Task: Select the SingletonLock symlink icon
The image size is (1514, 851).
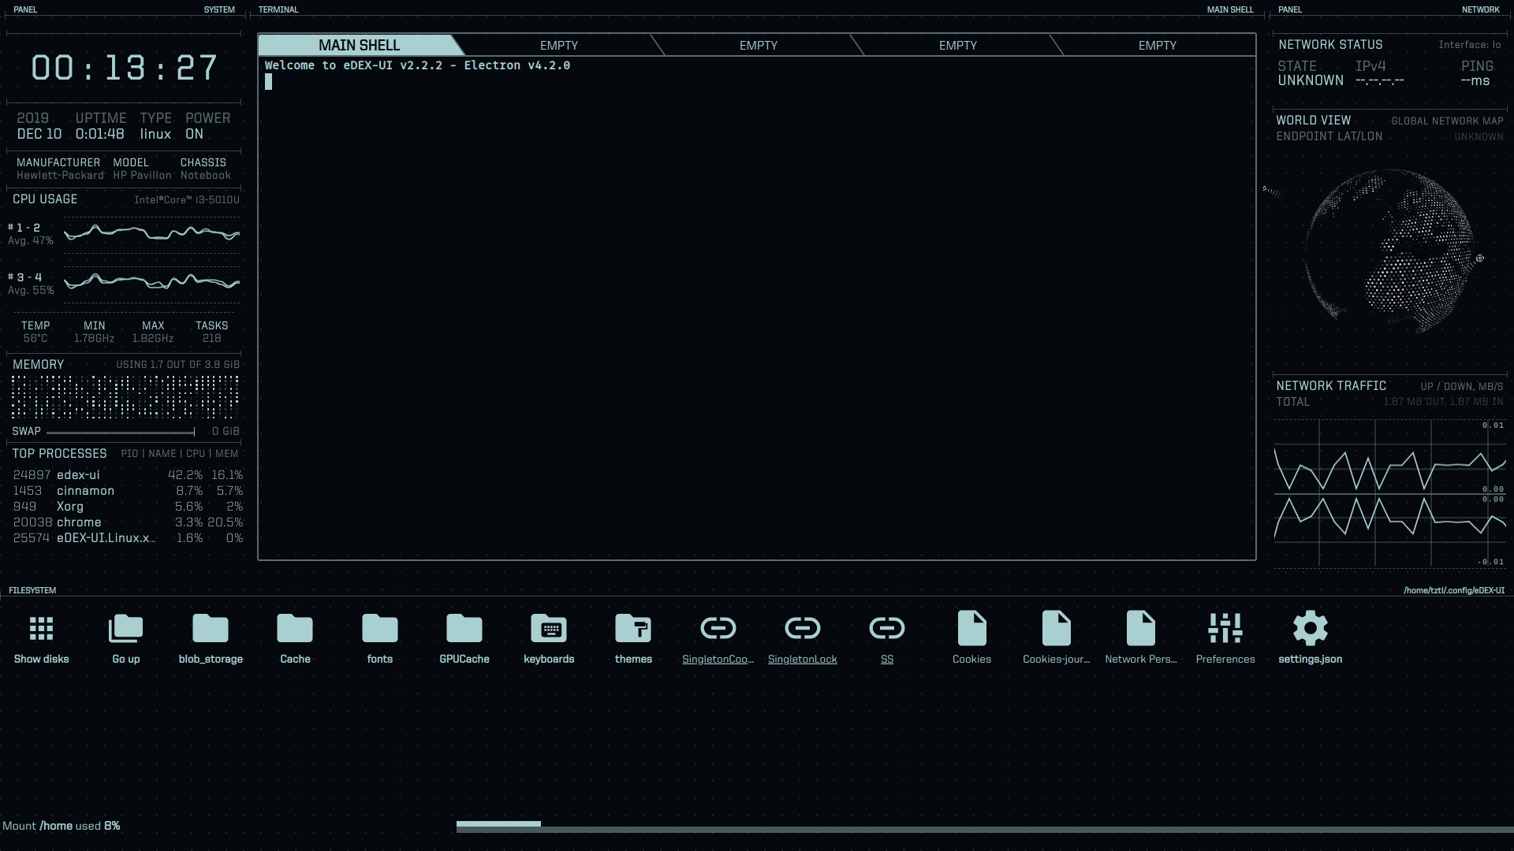Action: (803, 628)
